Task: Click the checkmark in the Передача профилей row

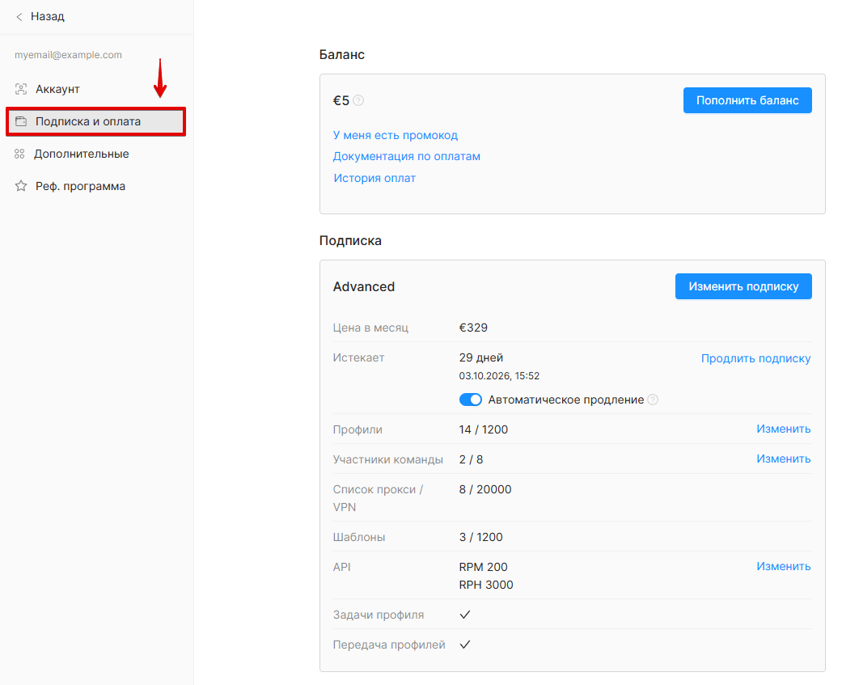Action: coord(465,645)
